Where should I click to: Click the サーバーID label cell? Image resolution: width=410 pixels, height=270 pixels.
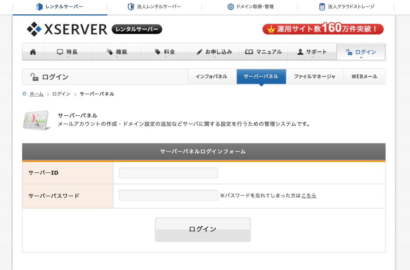(x=68, y=173)
